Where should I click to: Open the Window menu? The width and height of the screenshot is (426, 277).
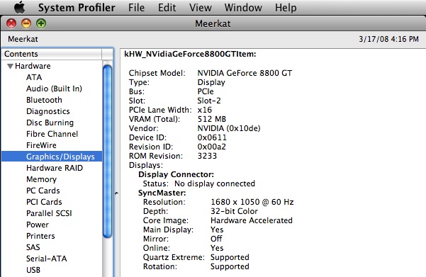click(x=243, y=8)
